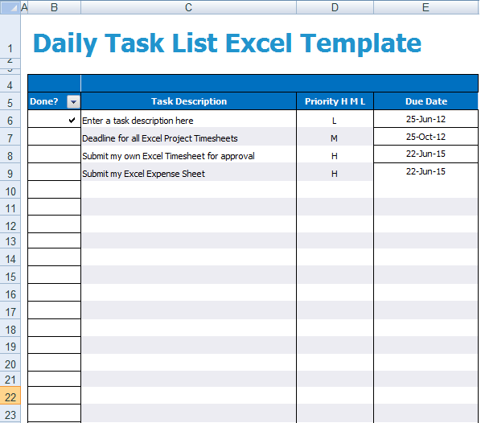Click empty task description cell in row 10
Screen dimensions: 481x423
coord(189,190)
